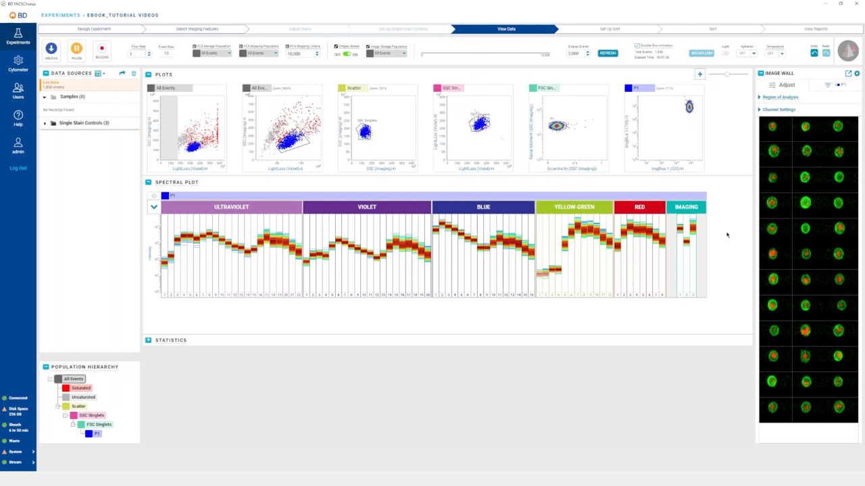This screenshot has height=486, width=865.
Task: Add a new plot with plus icon
Action: pos(700,74)
